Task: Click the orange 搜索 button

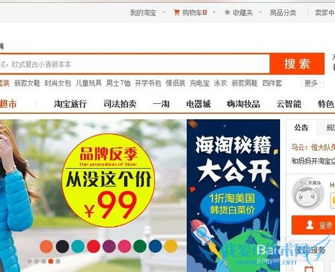Action: 297,64
